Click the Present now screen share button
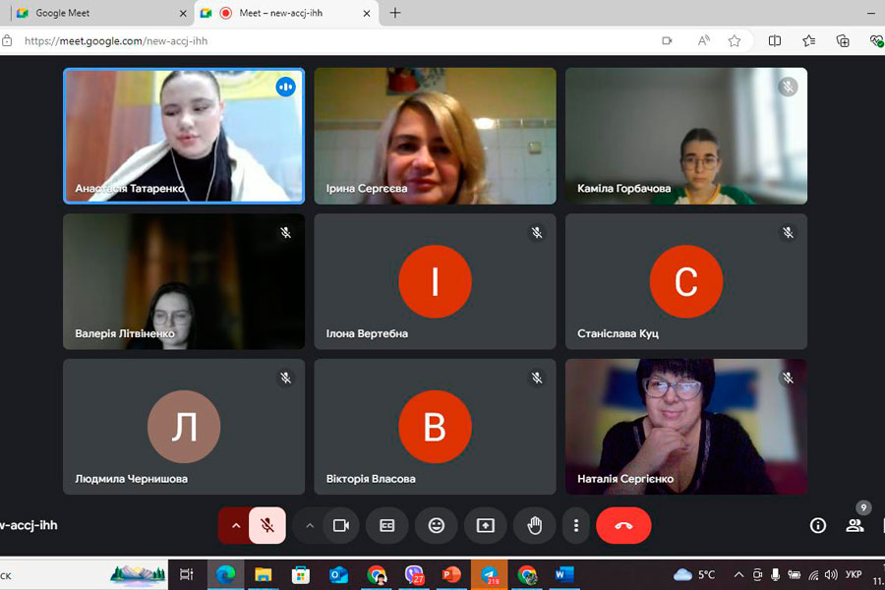This screenshot has height=590, width=885. [486, 526]
